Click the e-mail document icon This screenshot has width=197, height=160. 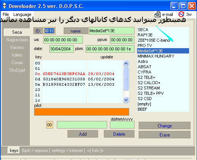(158, 14)
